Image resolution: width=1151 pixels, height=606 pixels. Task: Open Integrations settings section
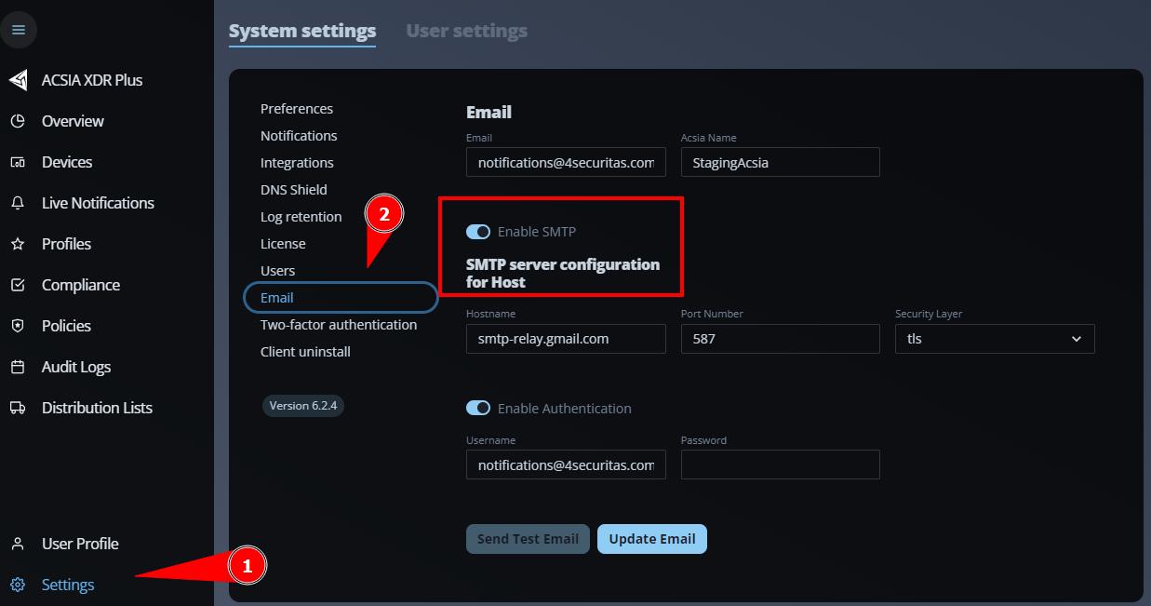297,163
